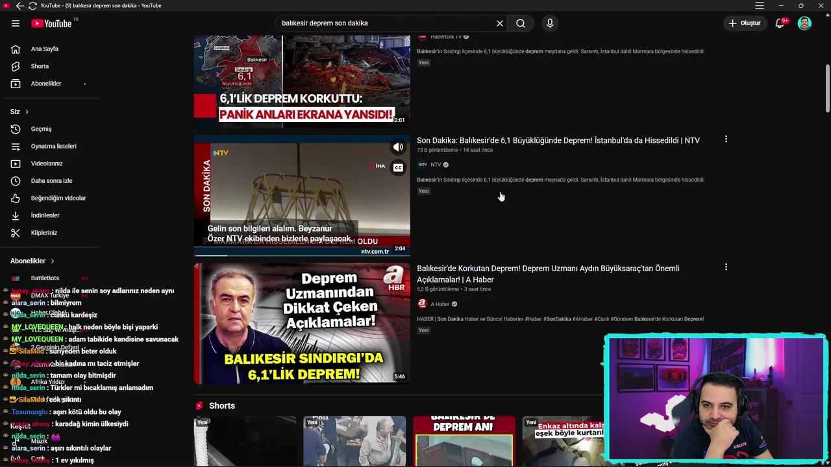Open the Oluştur create menu

[x=744, y=23]
